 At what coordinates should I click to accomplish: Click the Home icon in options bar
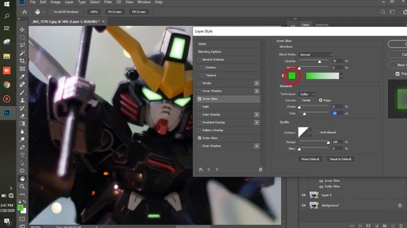pos(25,12)
